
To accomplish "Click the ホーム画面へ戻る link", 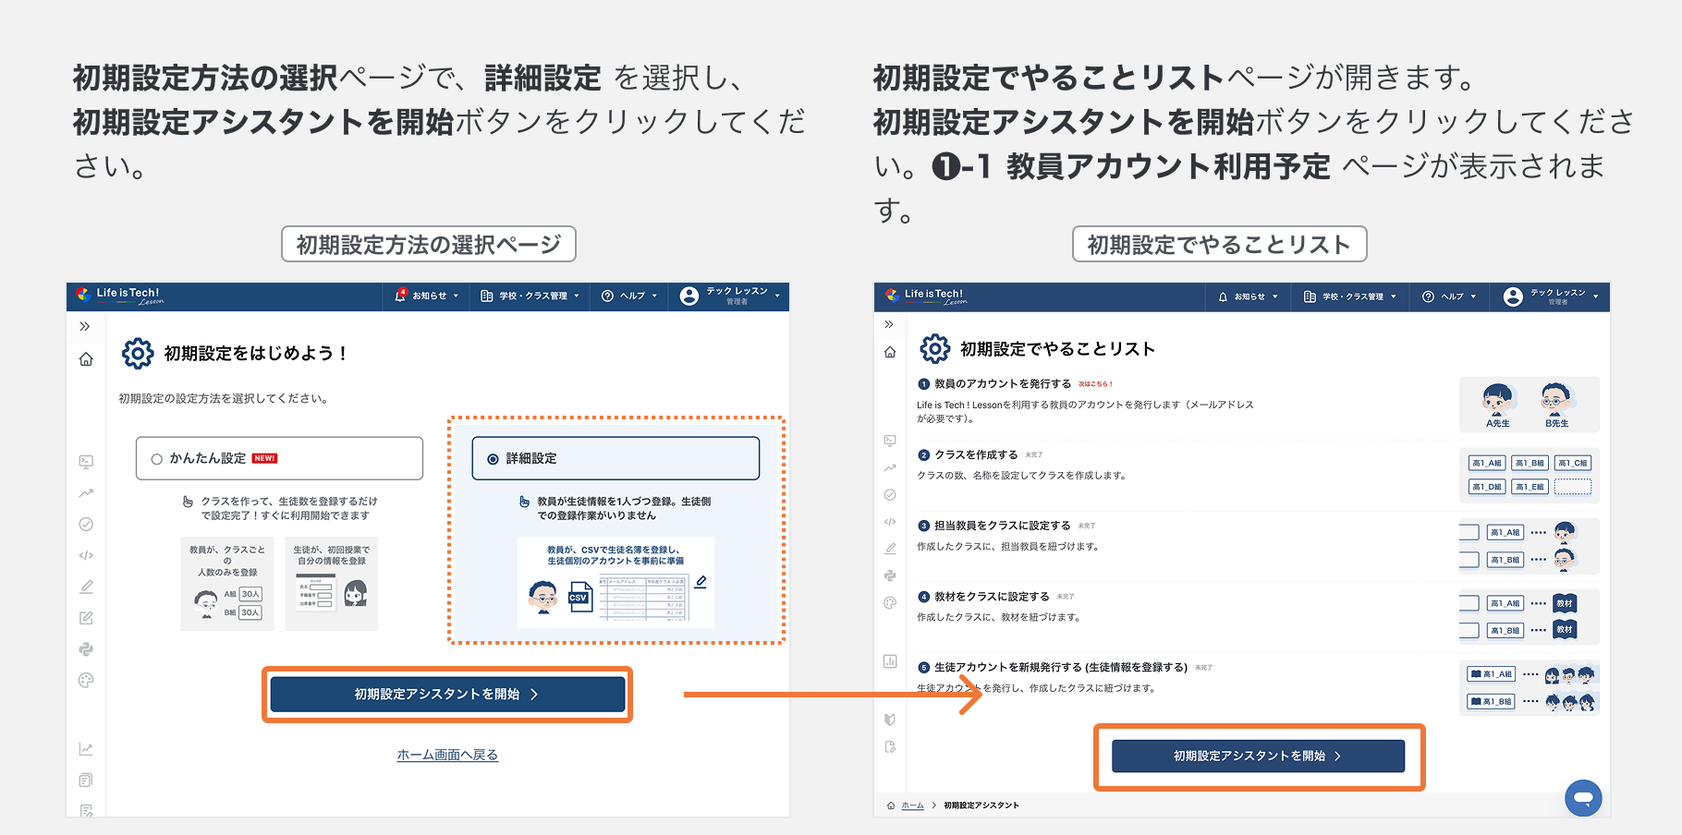I will point(447,755).
